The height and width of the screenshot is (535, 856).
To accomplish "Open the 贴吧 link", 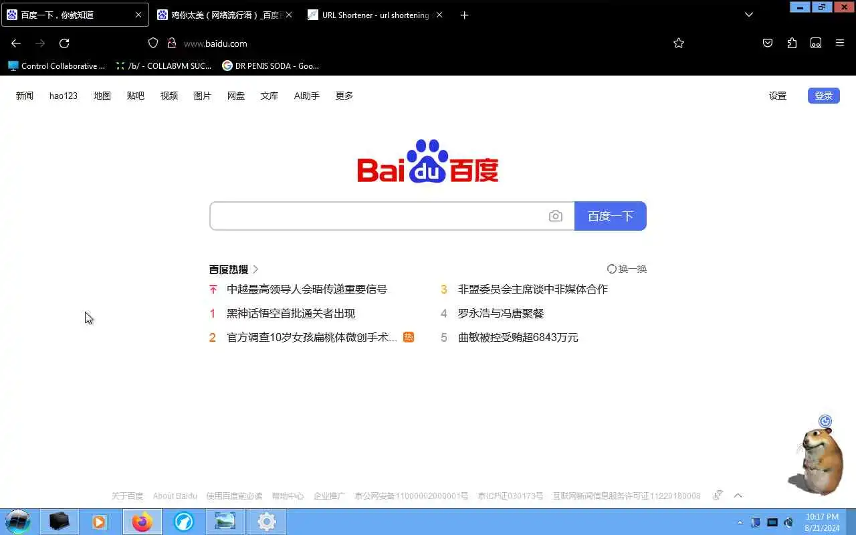I will [136, 96].
